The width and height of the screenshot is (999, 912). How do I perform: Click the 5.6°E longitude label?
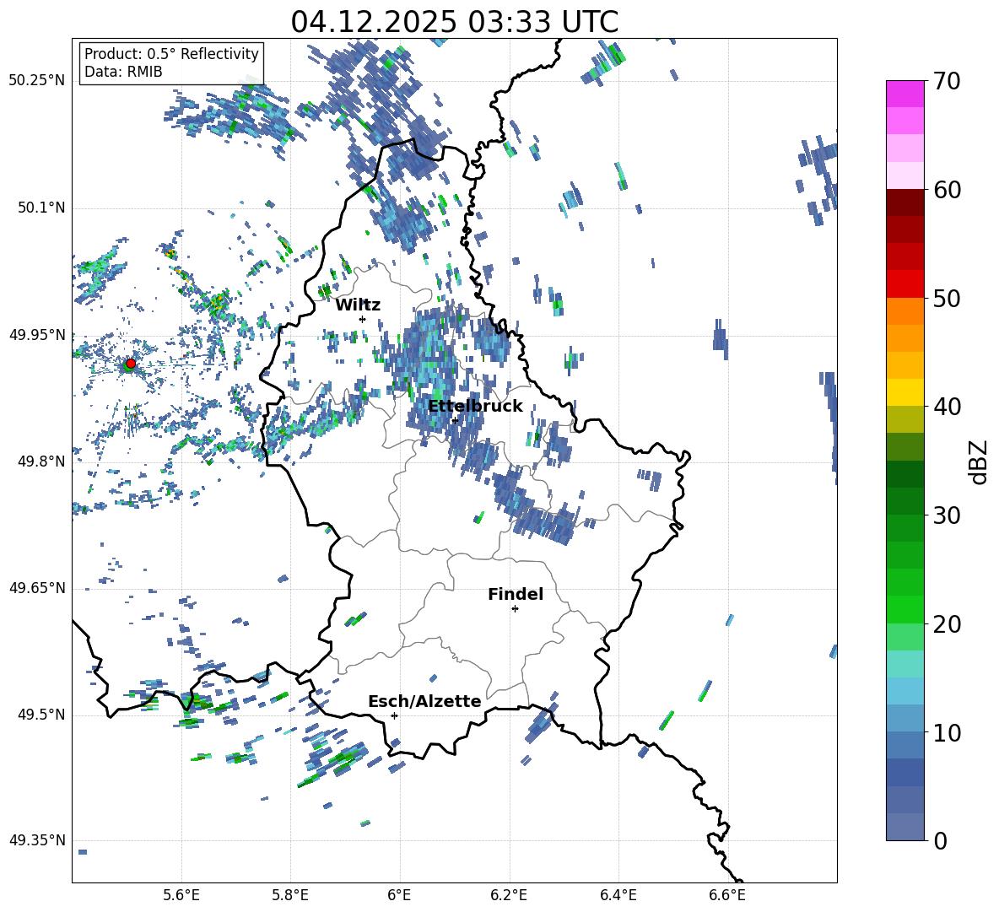[181, 895]
